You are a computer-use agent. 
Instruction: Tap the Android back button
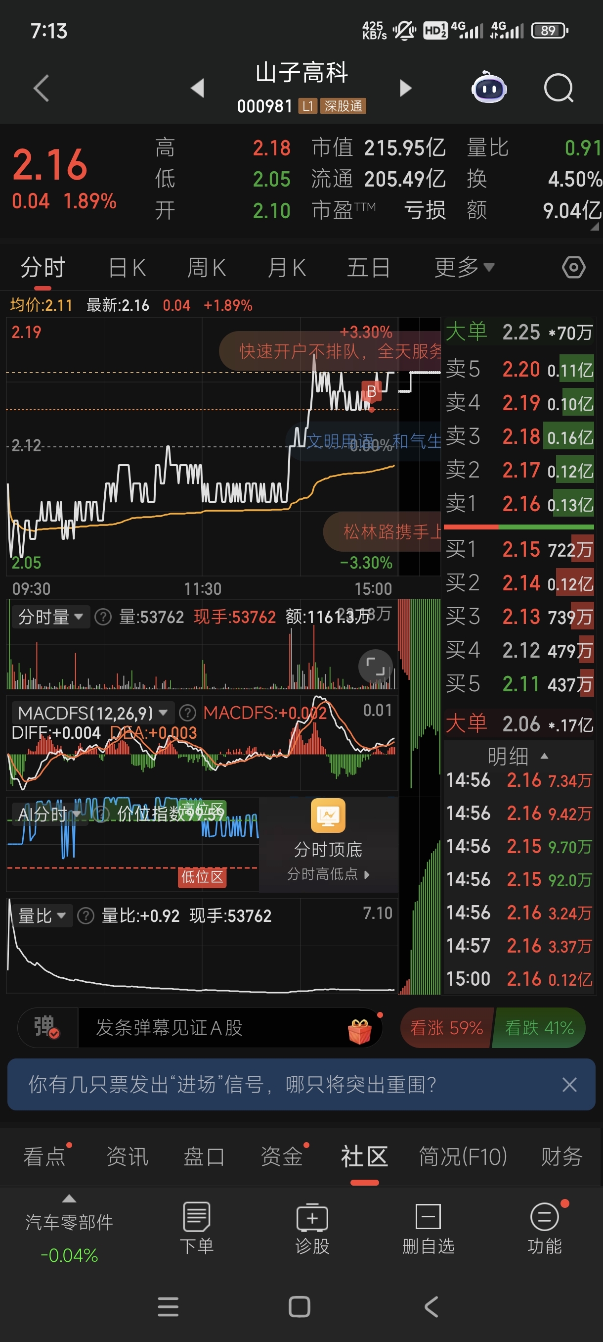431,1306
